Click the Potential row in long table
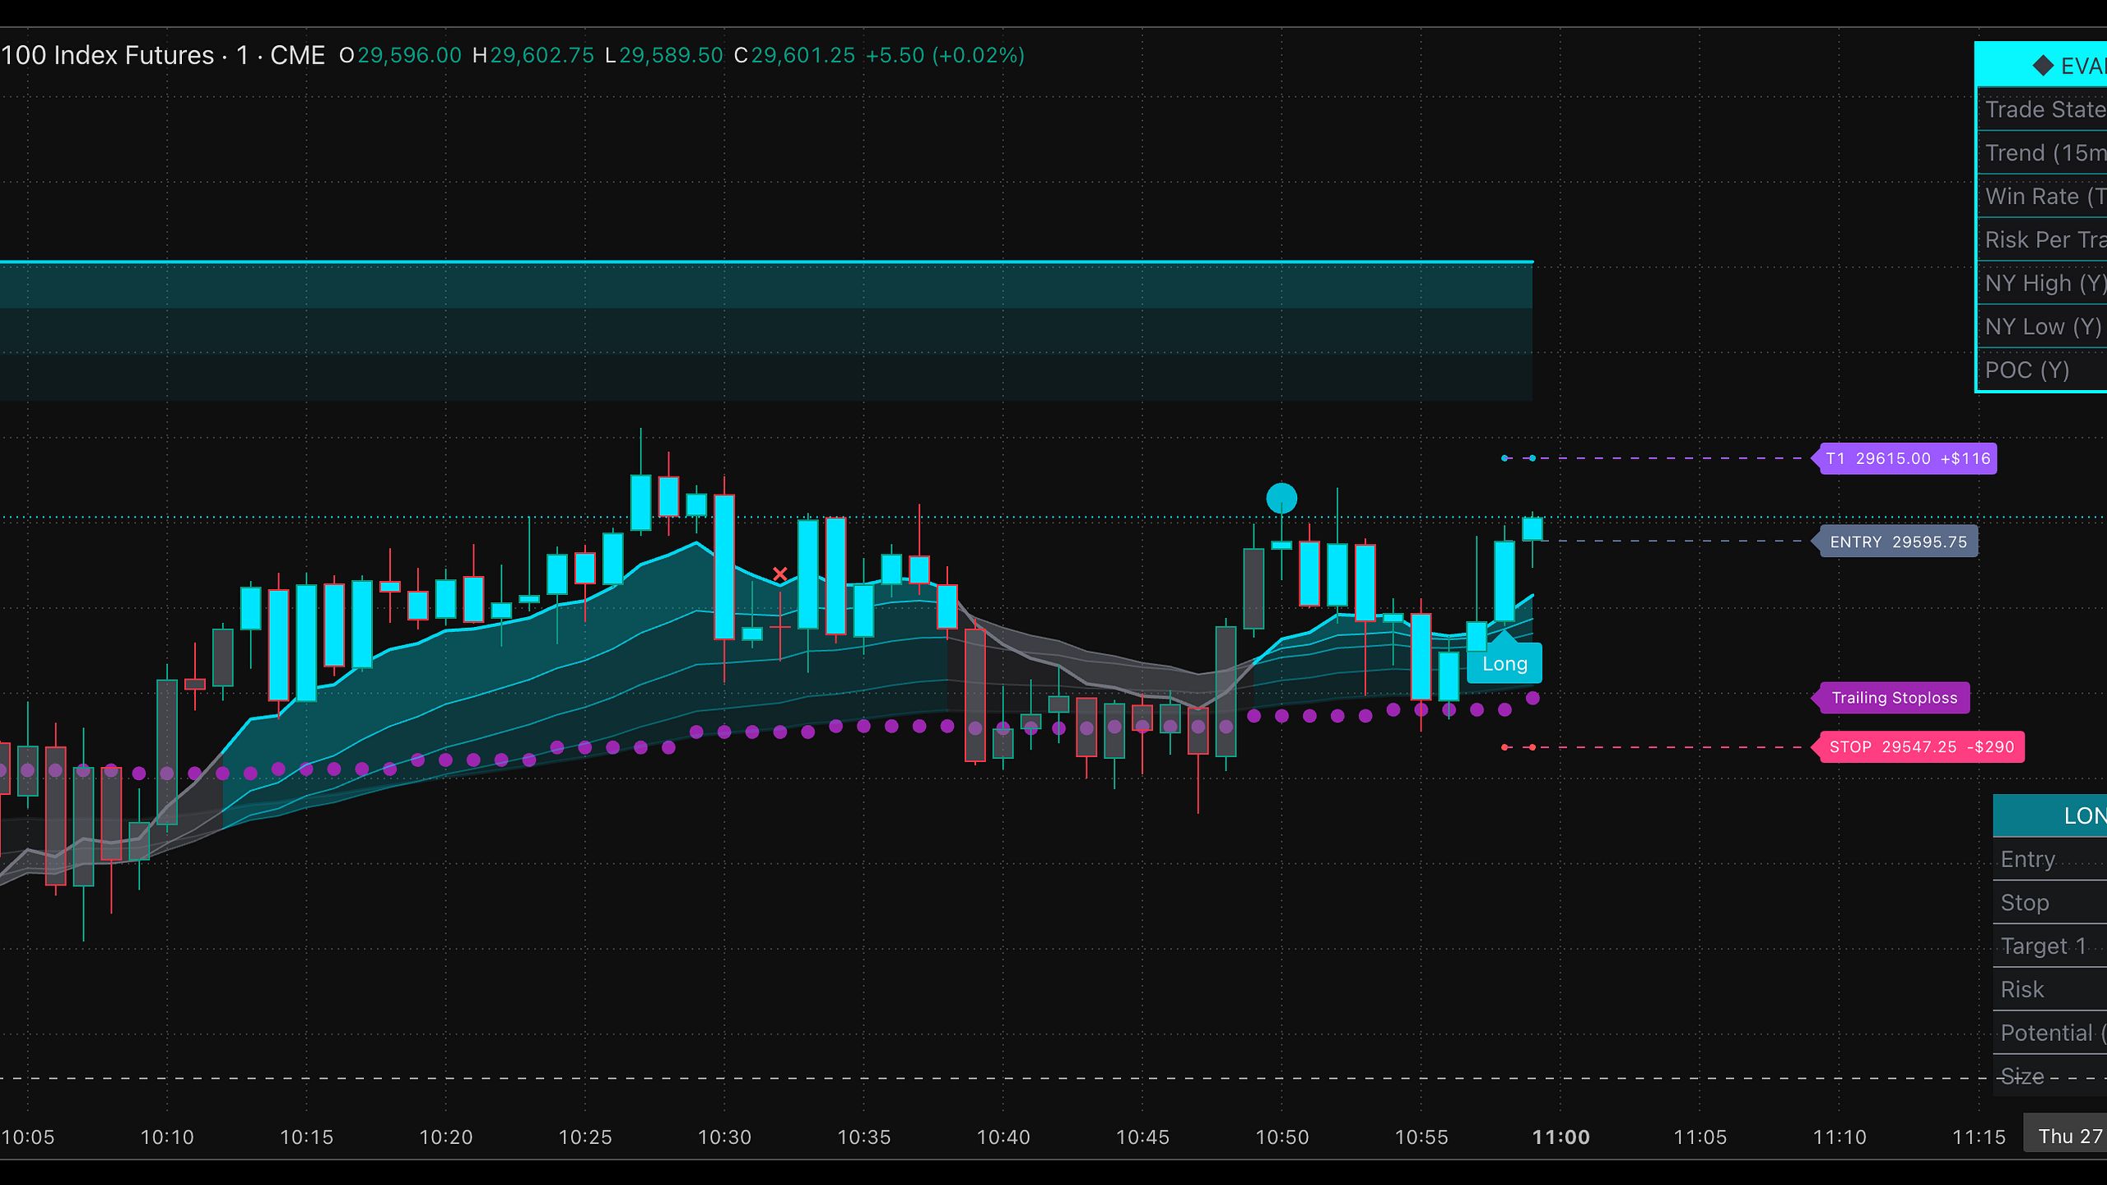The height and width of the screenshot is (1185, 2107). 2050,1034
